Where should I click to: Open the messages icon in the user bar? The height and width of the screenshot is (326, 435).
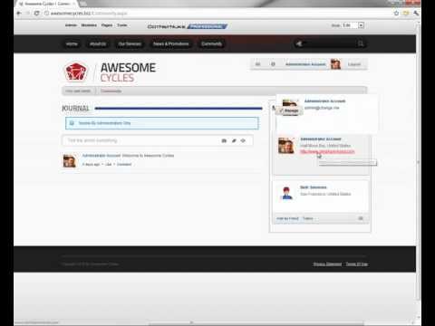tap(257, 64)
